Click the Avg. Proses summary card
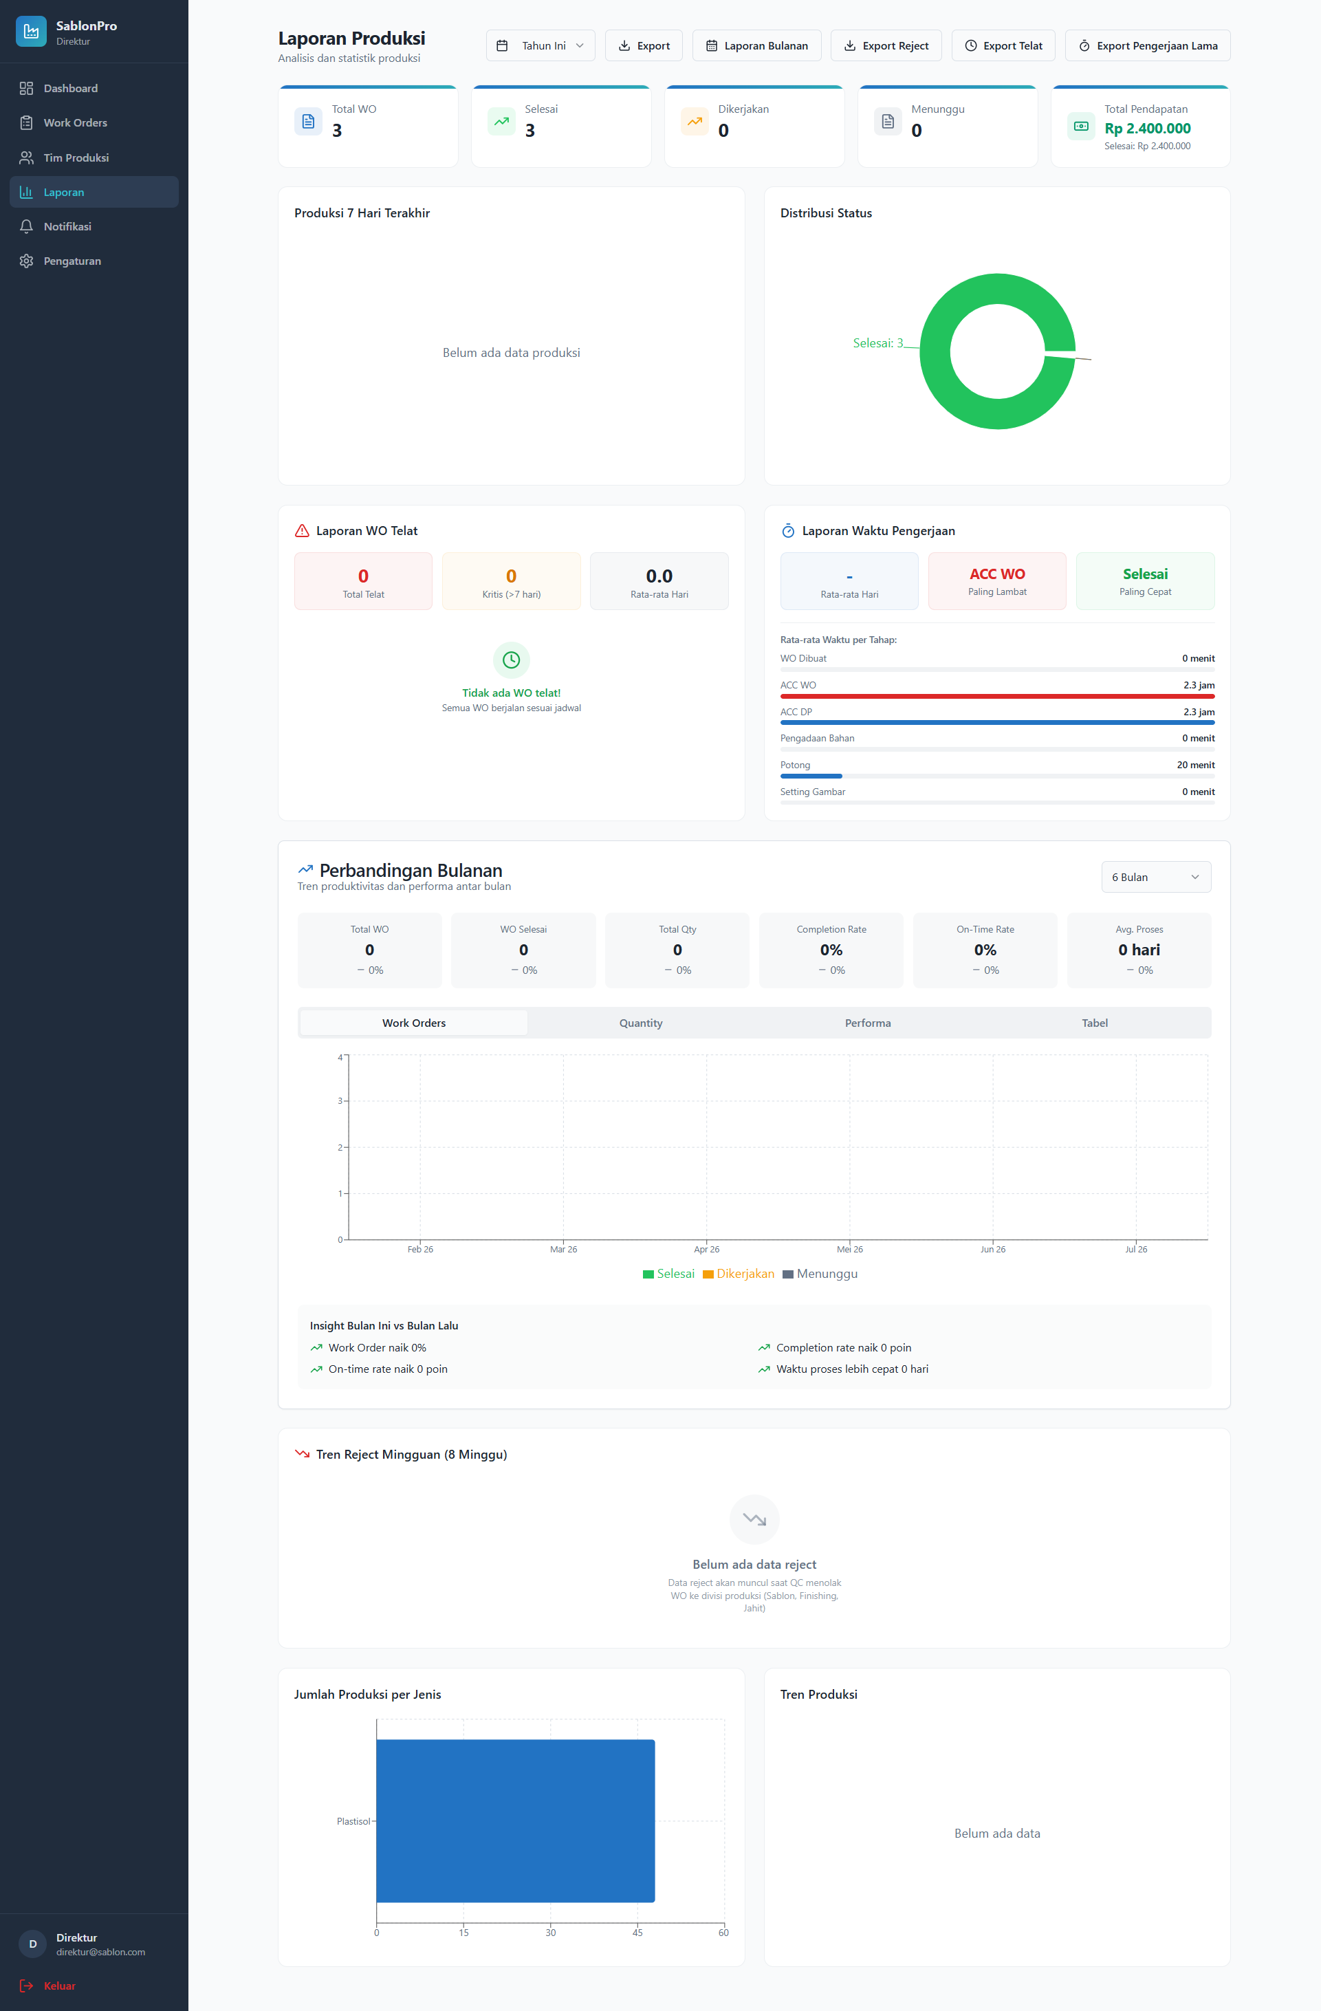This screenshot has width=1321, height=2011. point(1139,950)
